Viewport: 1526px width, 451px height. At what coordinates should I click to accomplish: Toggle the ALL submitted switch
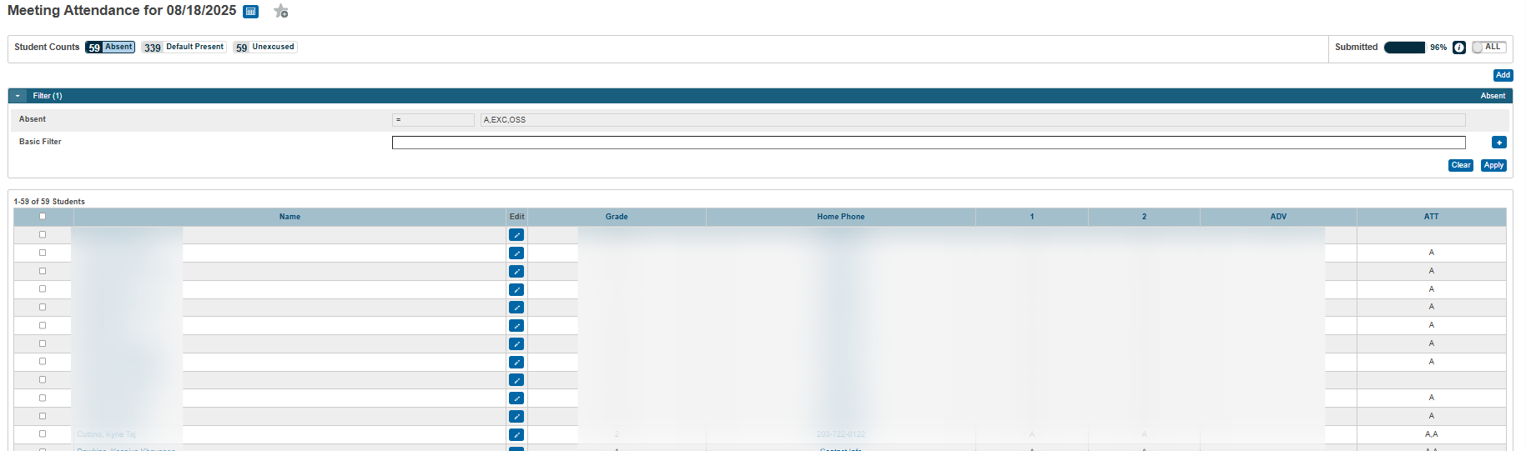pyautogui.click(x=1489, y=48)
